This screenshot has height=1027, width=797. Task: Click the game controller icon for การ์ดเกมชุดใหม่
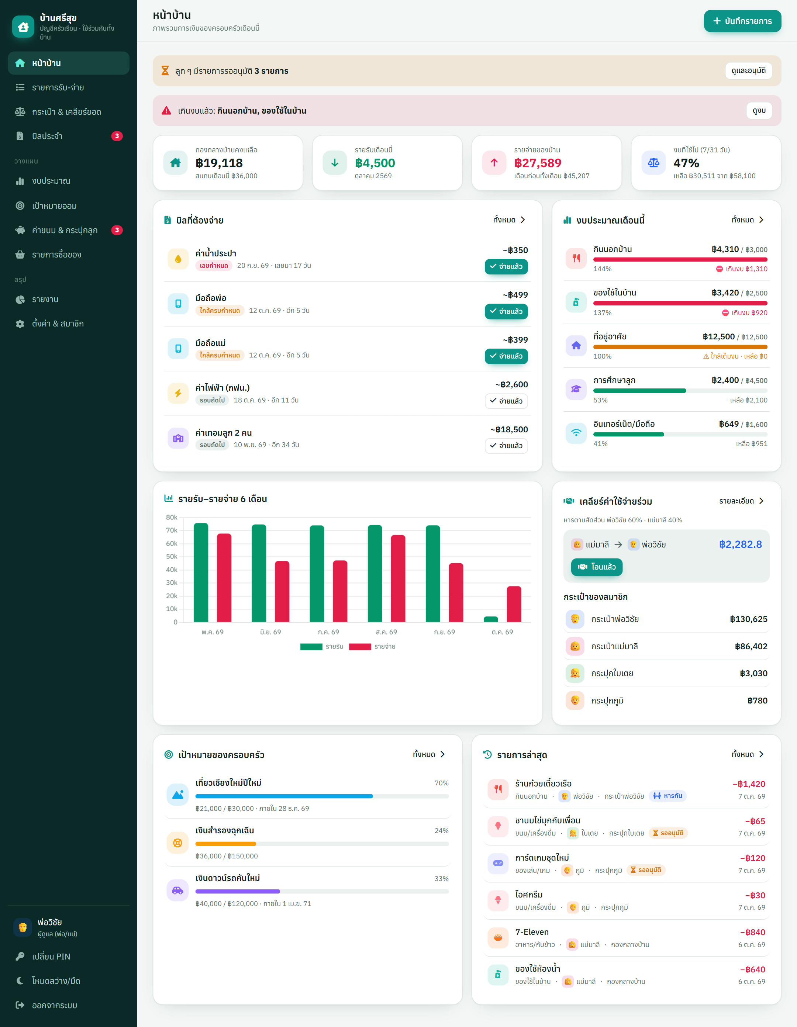point(498,863)
